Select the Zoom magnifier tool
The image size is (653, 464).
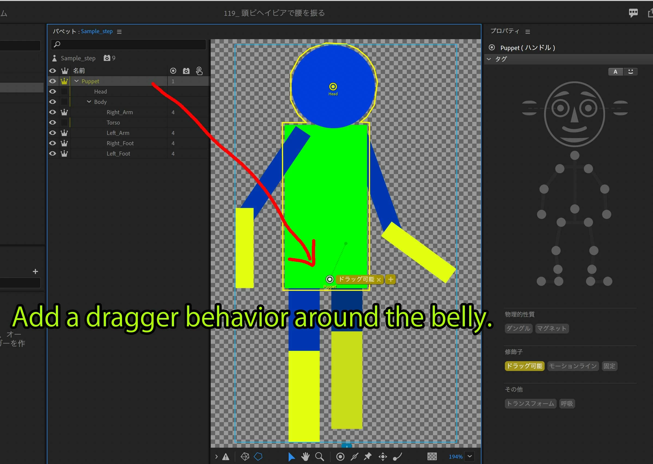(x=319, y=457)
